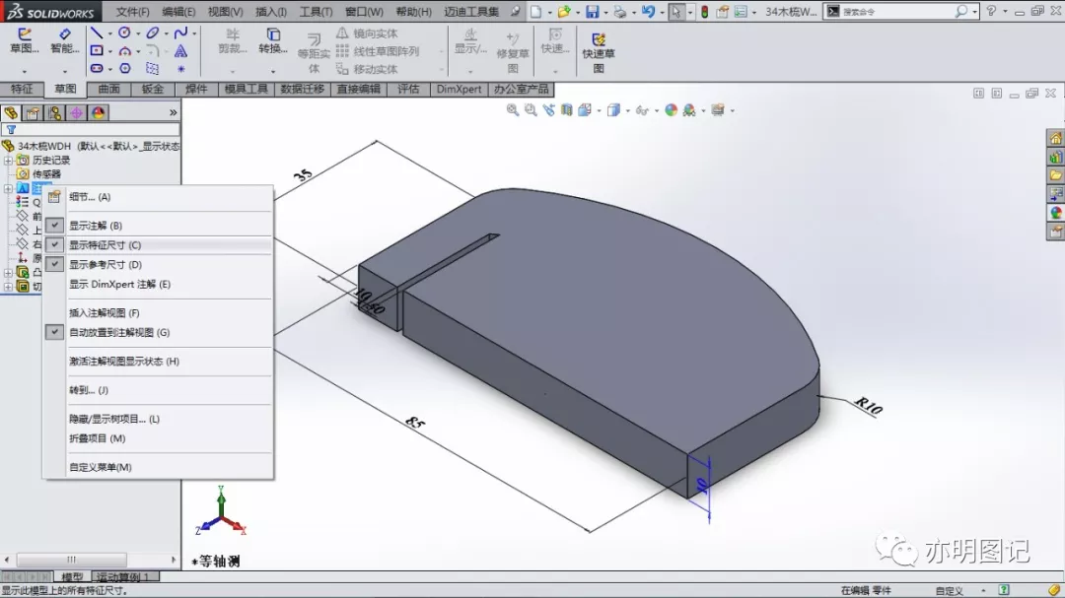The width and height of the screenshot is (1065, 598).
Task: Switch to 运动算例 1 bottom tab
Action: pos(123,577)
